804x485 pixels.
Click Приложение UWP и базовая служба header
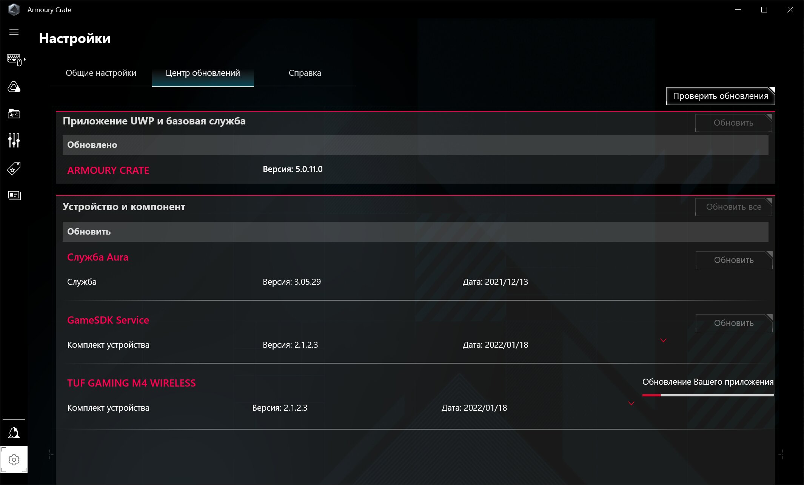pos(154,121)
